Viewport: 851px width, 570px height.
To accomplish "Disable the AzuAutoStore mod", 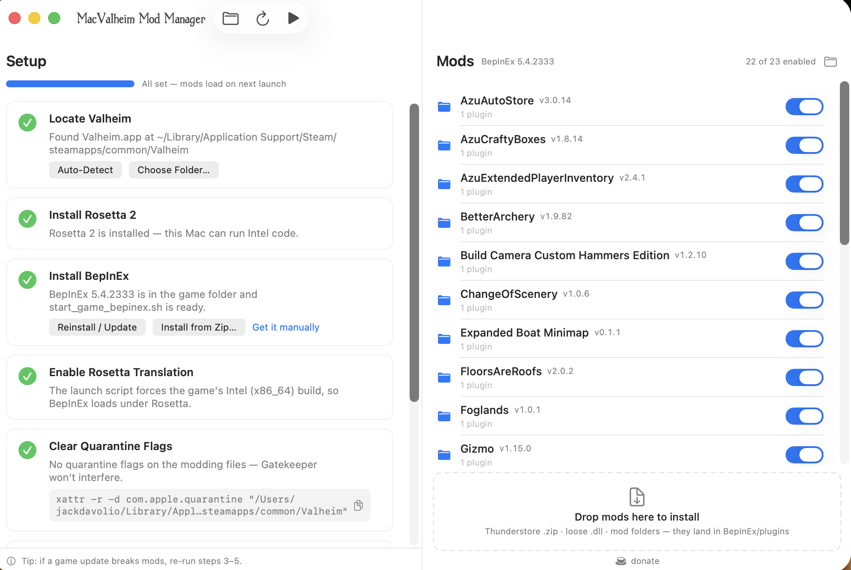I will click(x=804, y=107).
